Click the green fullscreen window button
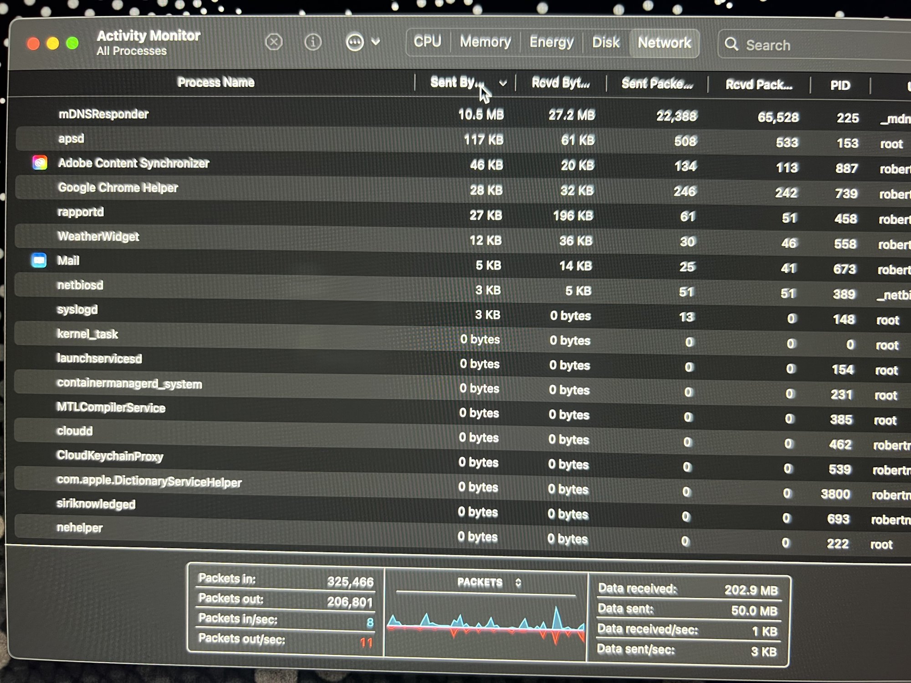The image size is (911, 683). click(72, 43)
